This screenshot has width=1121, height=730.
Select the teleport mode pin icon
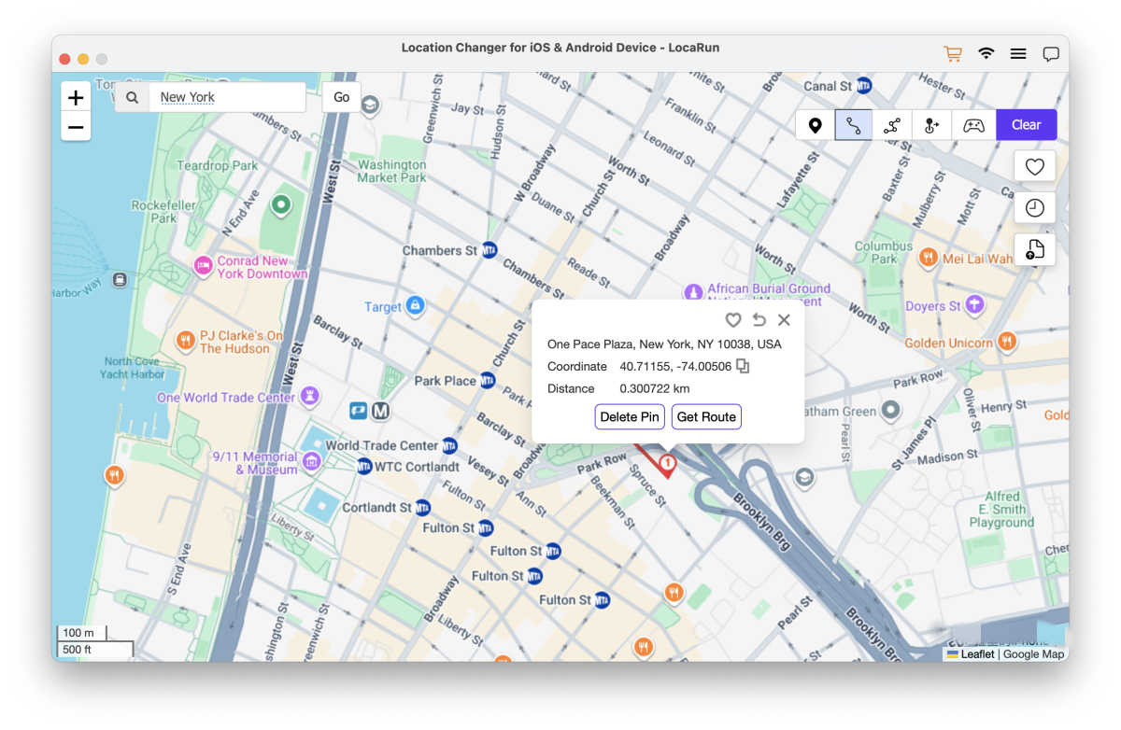click(x=816, y=125)
